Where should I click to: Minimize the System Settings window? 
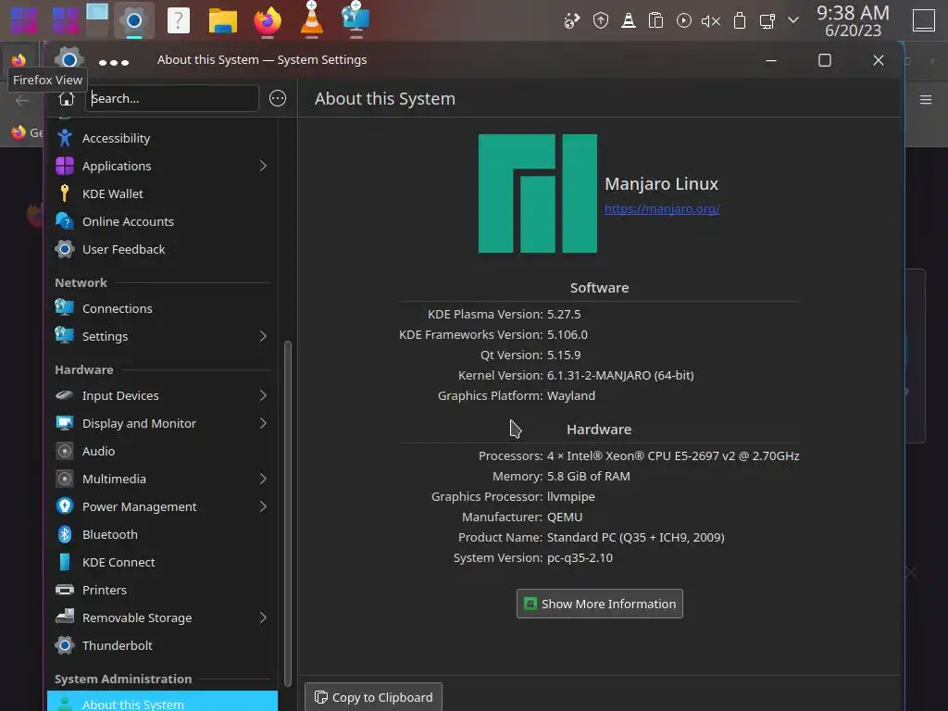pos(771,60)
